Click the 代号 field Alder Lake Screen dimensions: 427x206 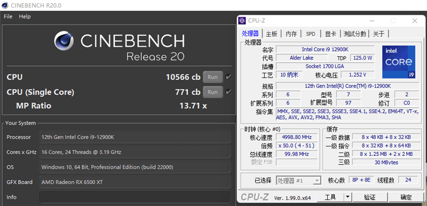(x=302, y=58)
